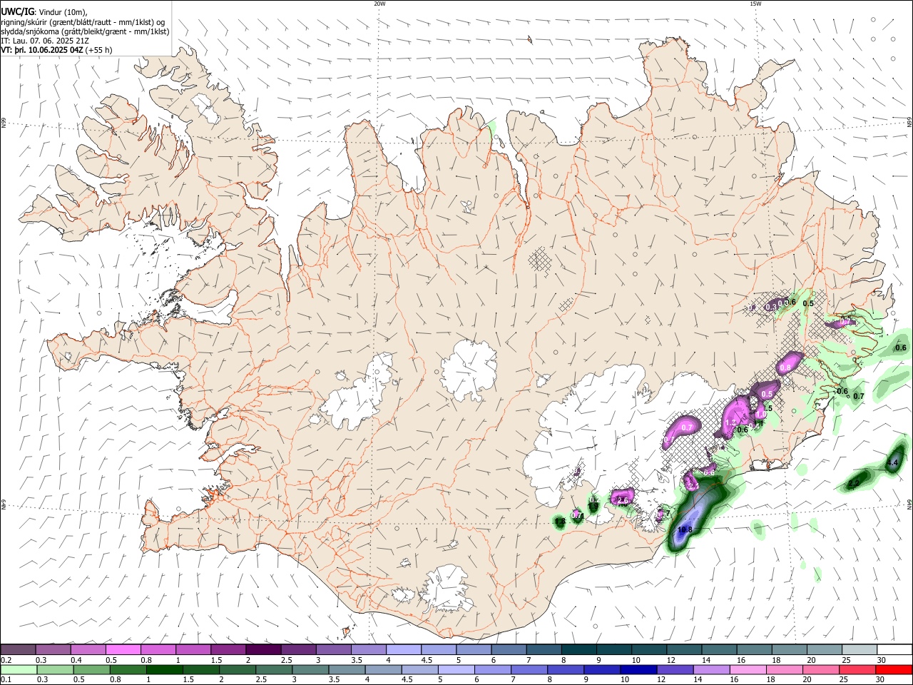This screenshot has height=685, width=913.
Task: Click the UWC/IG title text
Action: pos(17,11)
